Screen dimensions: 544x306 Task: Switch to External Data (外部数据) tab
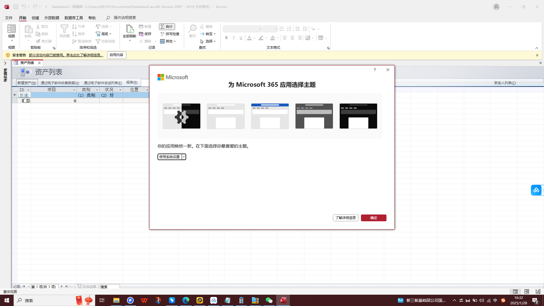[52, 18]
